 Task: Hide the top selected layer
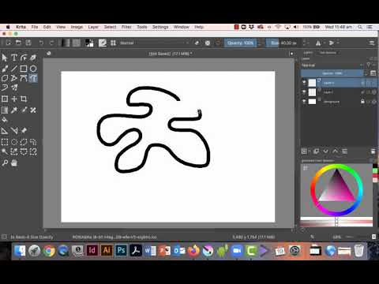click(x=304, y=83)
